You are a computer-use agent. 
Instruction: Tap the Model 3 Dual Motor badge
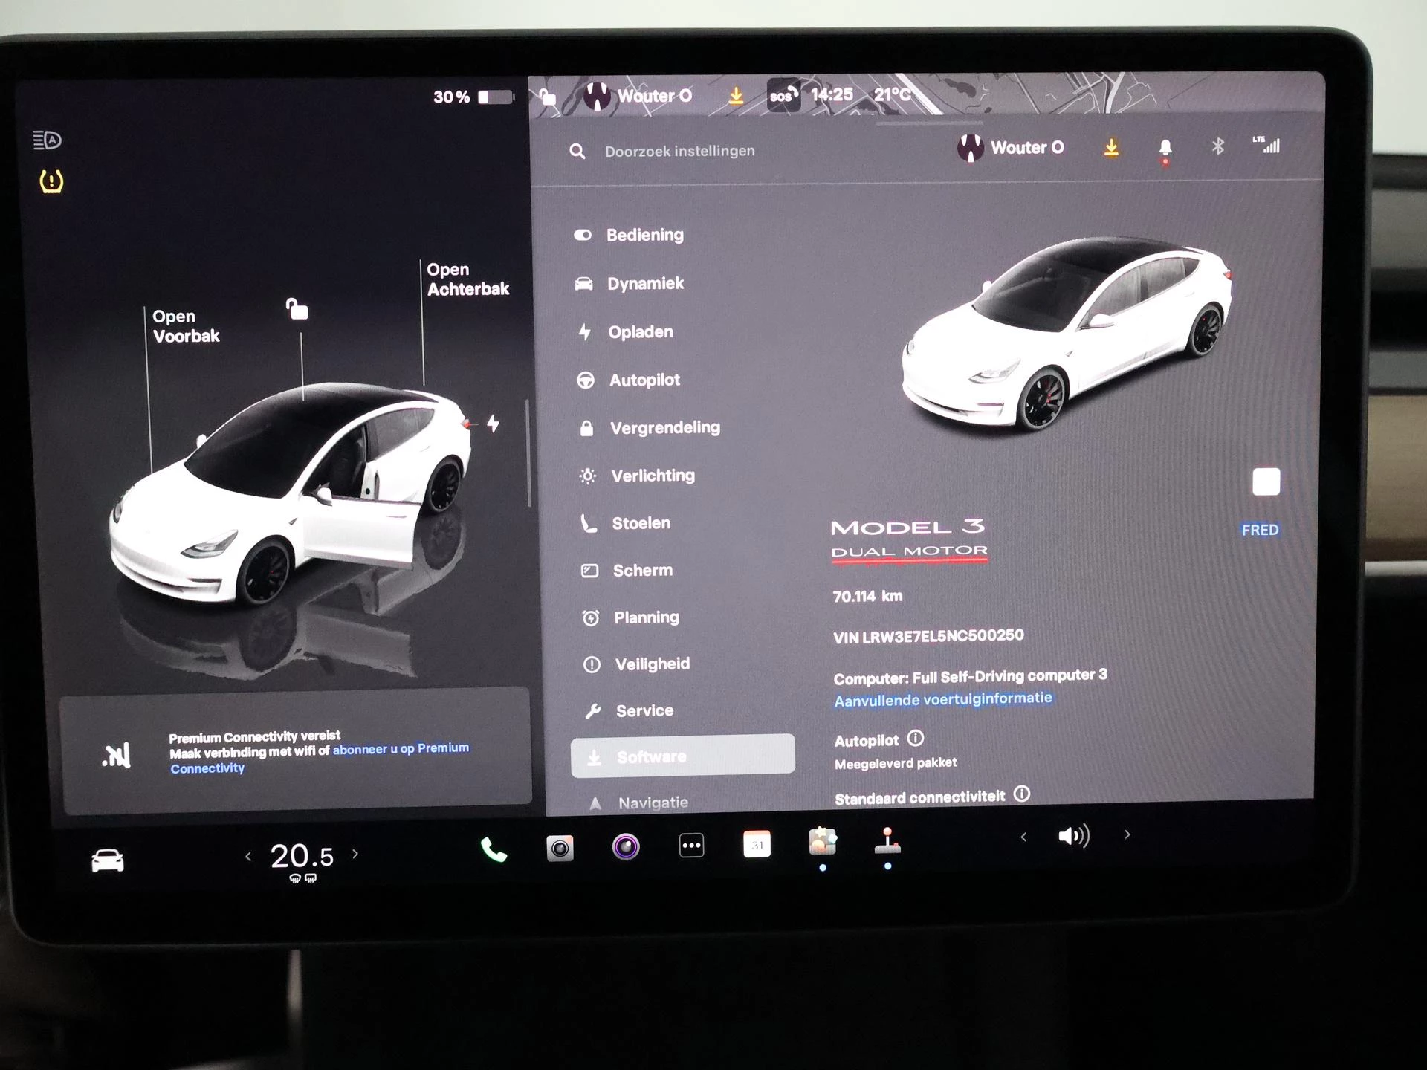tap(909, 539)
